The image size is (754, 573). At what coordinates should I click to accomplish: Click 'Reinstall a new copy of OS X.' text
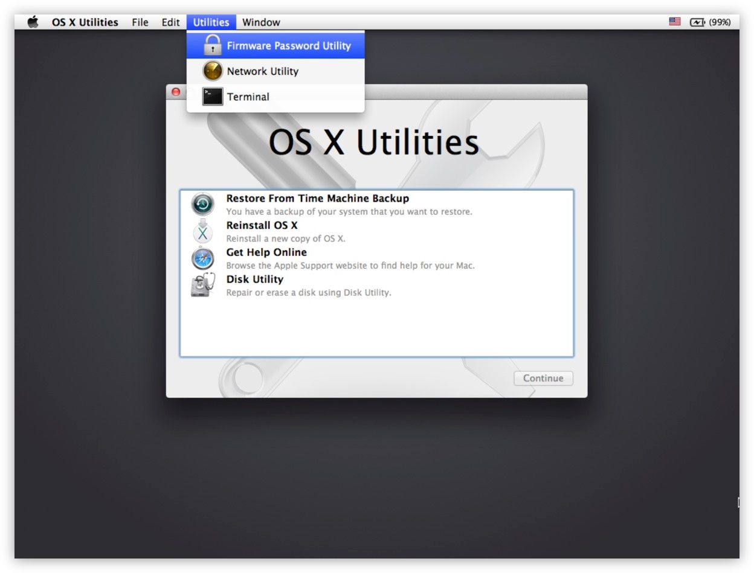click(x=286, y=238)
